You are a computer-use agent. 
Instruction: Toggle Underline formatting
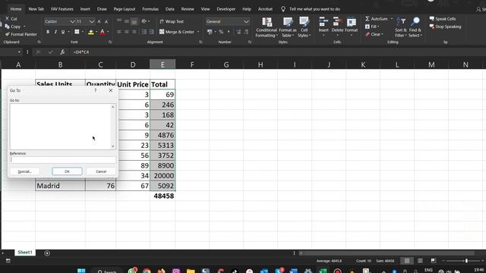[63, 32]
